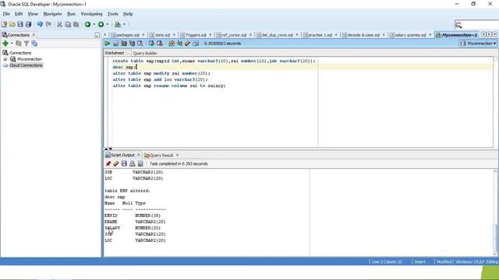Click the Autotrace icon
The image size is (499, 280).
(132, 44)
